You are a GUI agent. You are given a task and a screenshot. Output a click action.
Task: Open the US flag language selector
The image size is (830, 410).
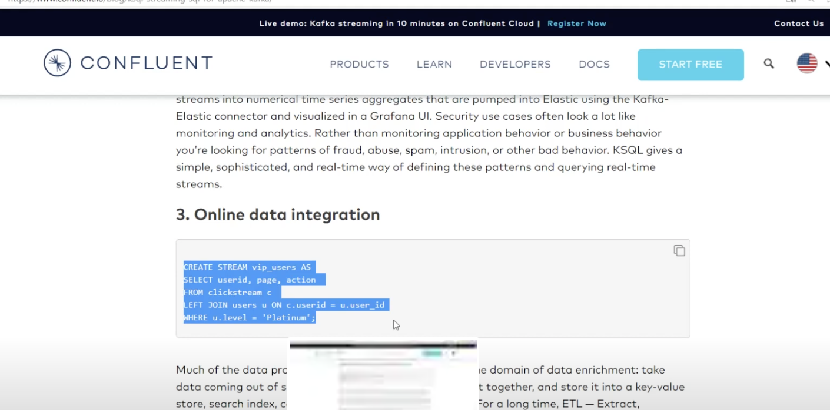click(x=807, y=63)
